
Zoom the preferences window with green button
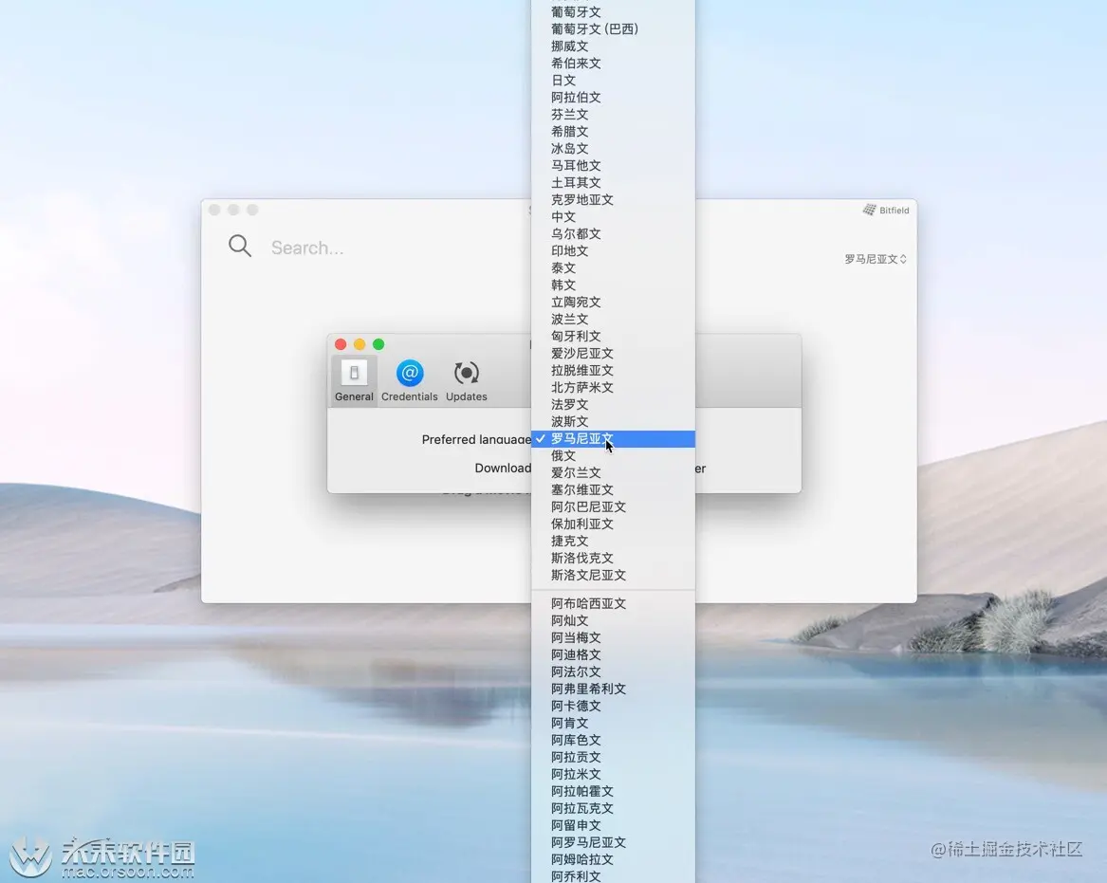378,344
